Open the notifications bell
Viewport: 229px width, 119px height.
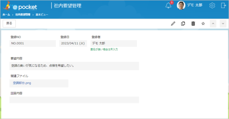click(x=168, y=6)
